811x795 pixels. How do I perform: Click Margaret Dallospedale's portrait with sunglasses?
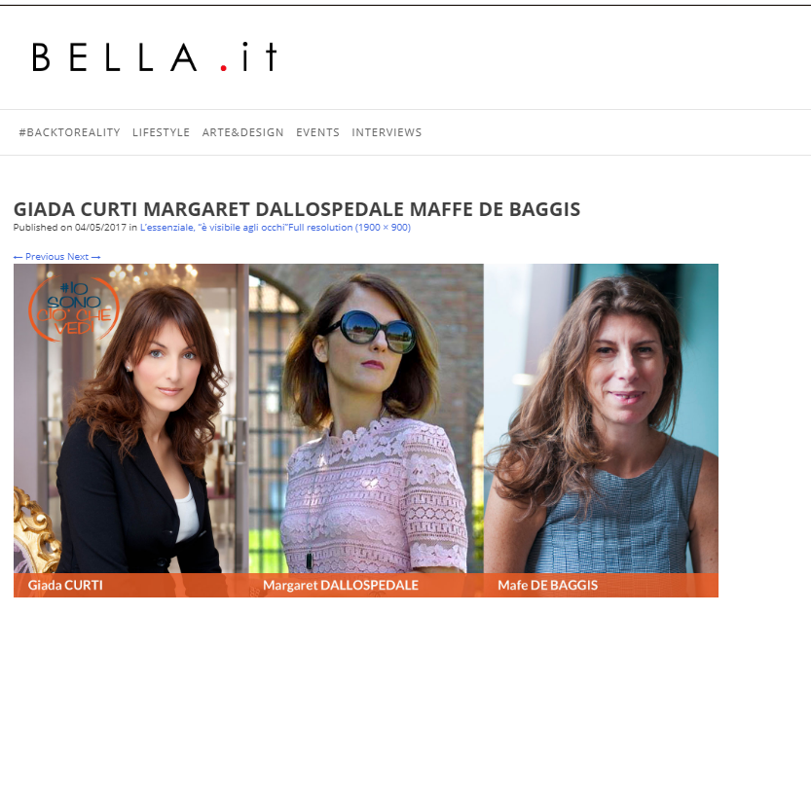[366, 418]
